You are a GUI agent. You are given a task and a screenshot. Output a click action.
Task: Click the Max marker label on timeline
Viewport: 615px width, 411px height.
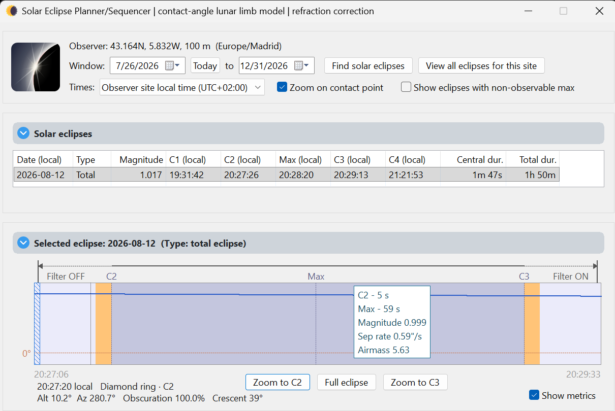pyautogui.click(x=316, y=277)
